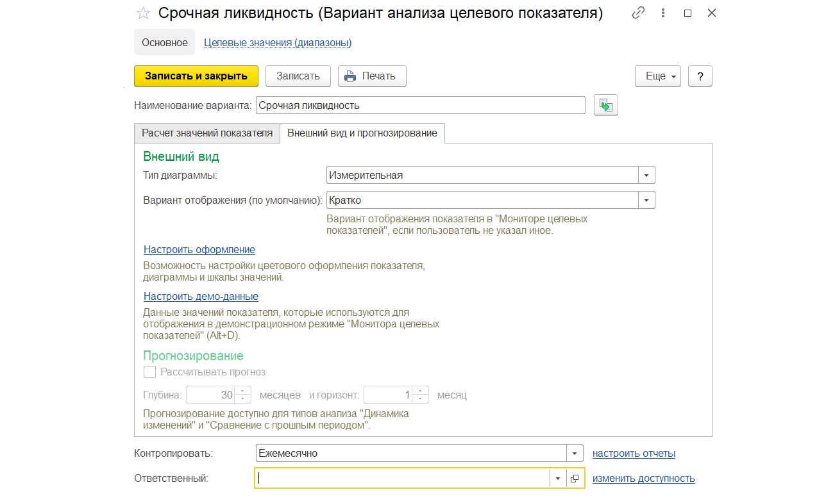Maximize the window with the square icon
The image size is (826, 501).
click(x=687, y=13)
